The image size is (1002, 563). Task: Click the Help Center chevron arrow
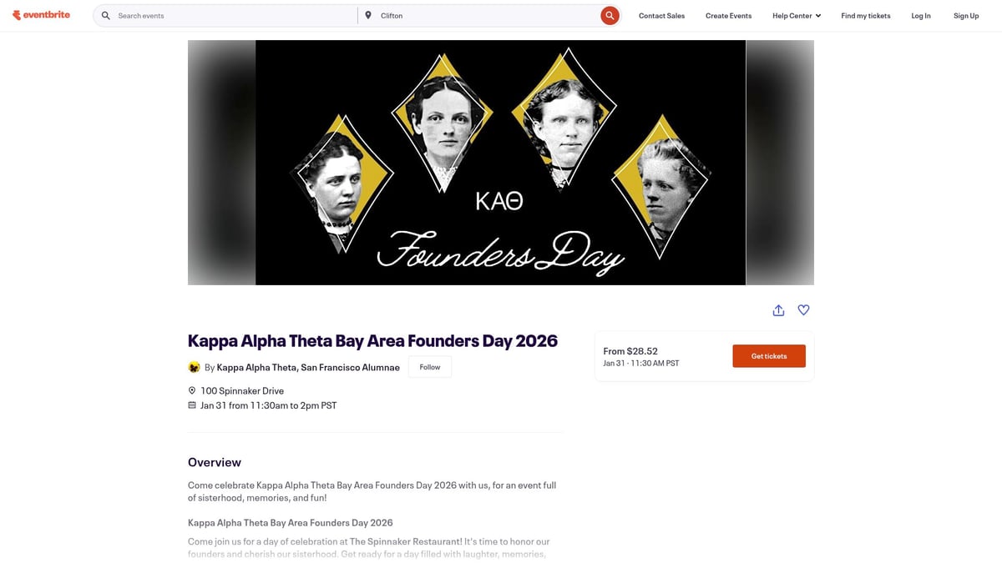818,15
